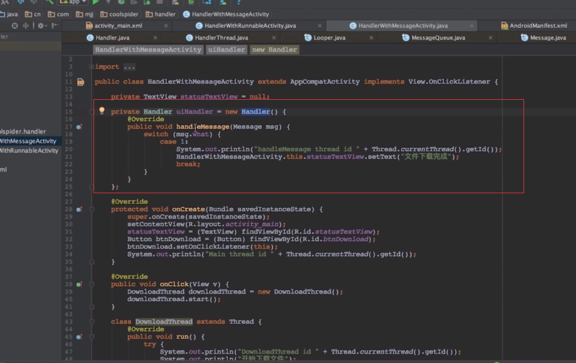Run the app with the green play icon
Viewport: 576px width, 363px height.
coord(96,3)
